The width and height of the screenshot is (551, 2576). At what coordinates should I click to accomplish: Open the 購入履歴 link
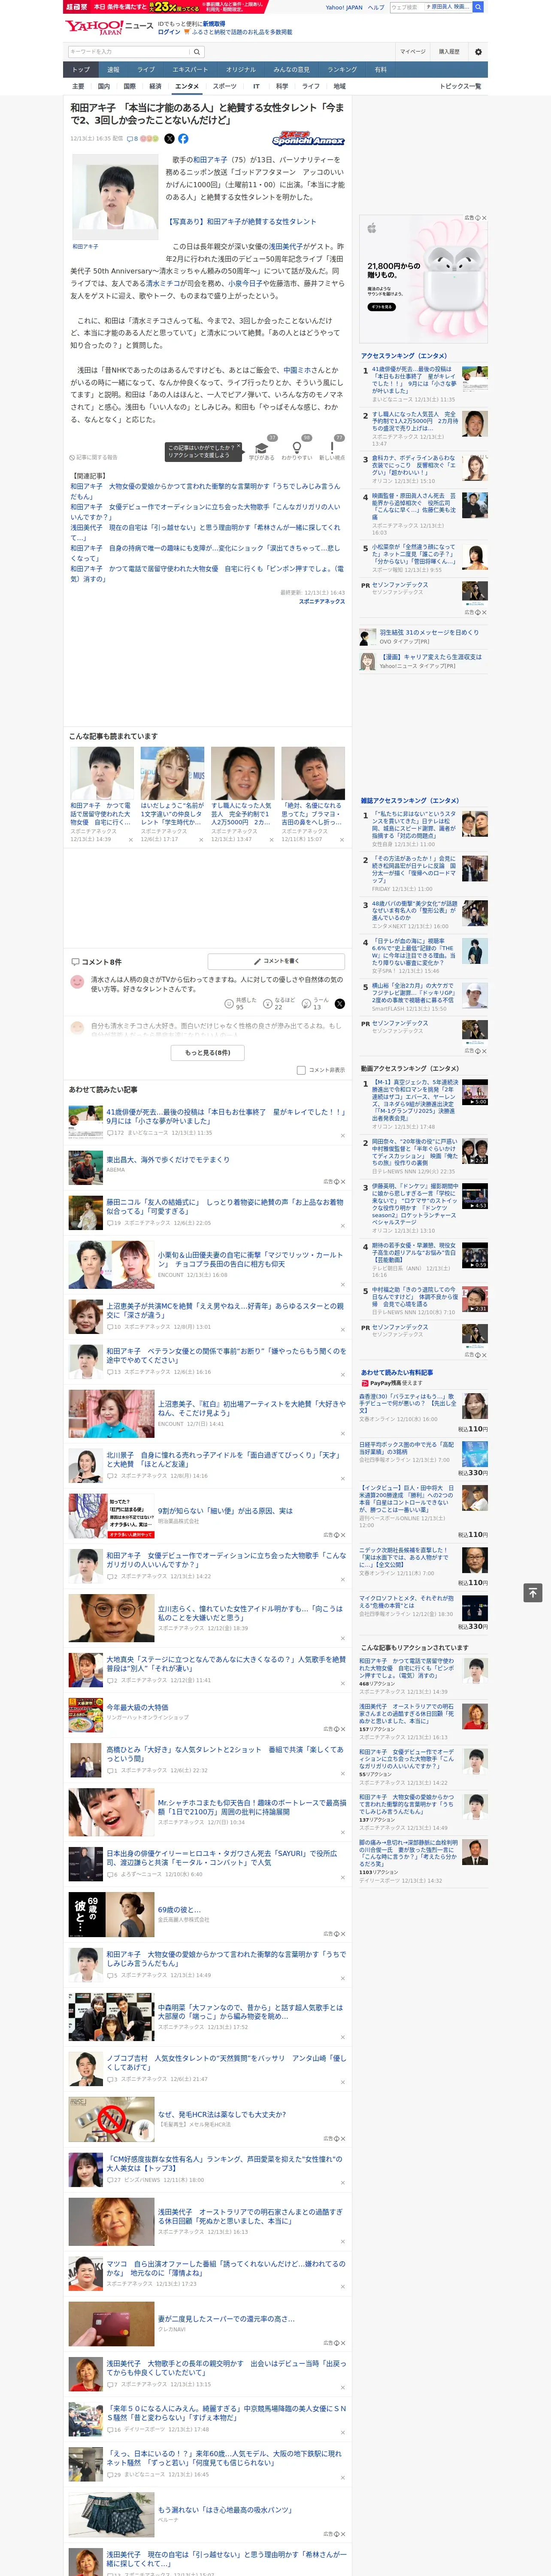point(449,51)
